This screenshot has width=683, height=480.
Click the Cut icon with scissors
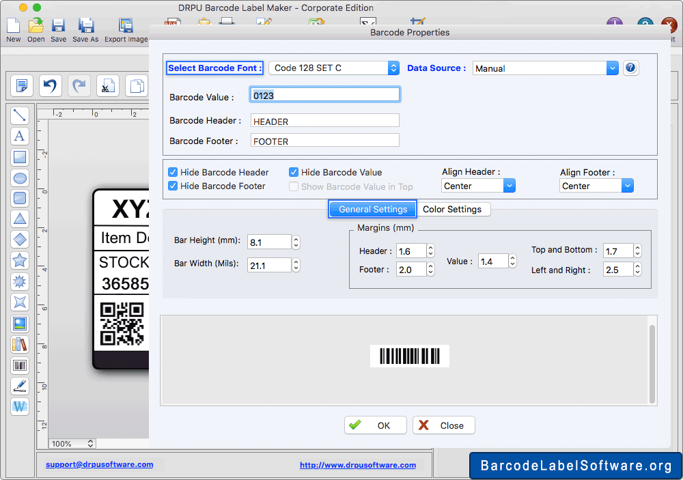tap(108, 85)
